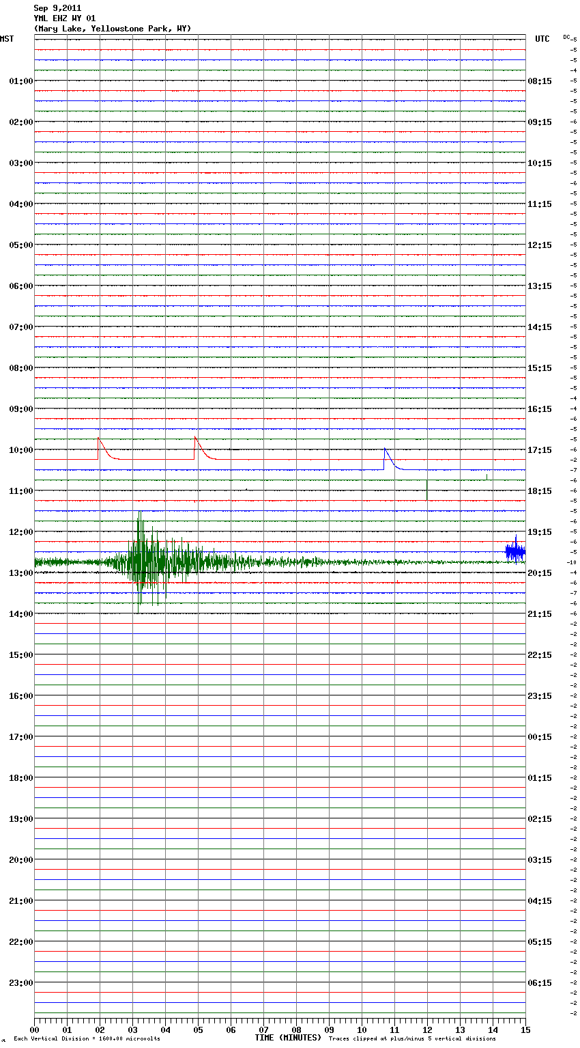Click the 10:15 UTC row label
580x1048 pixels.
[540, 163]
